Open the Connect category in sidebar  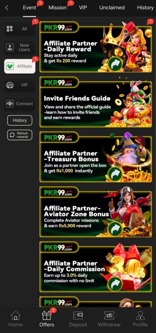(x=20, y=104)
